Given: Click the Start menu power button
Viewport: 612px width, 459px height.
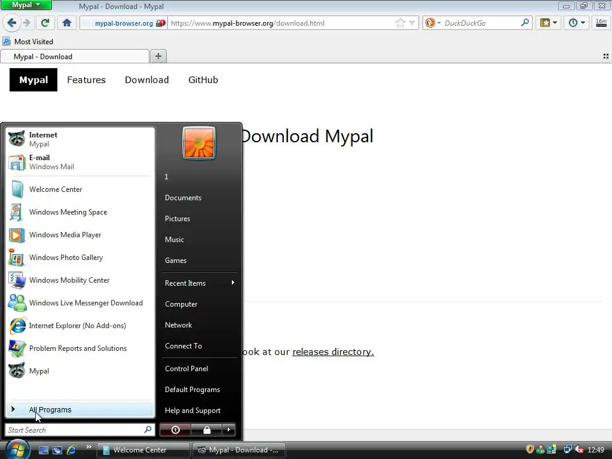Looking at the screenshot, I should 175,430.
